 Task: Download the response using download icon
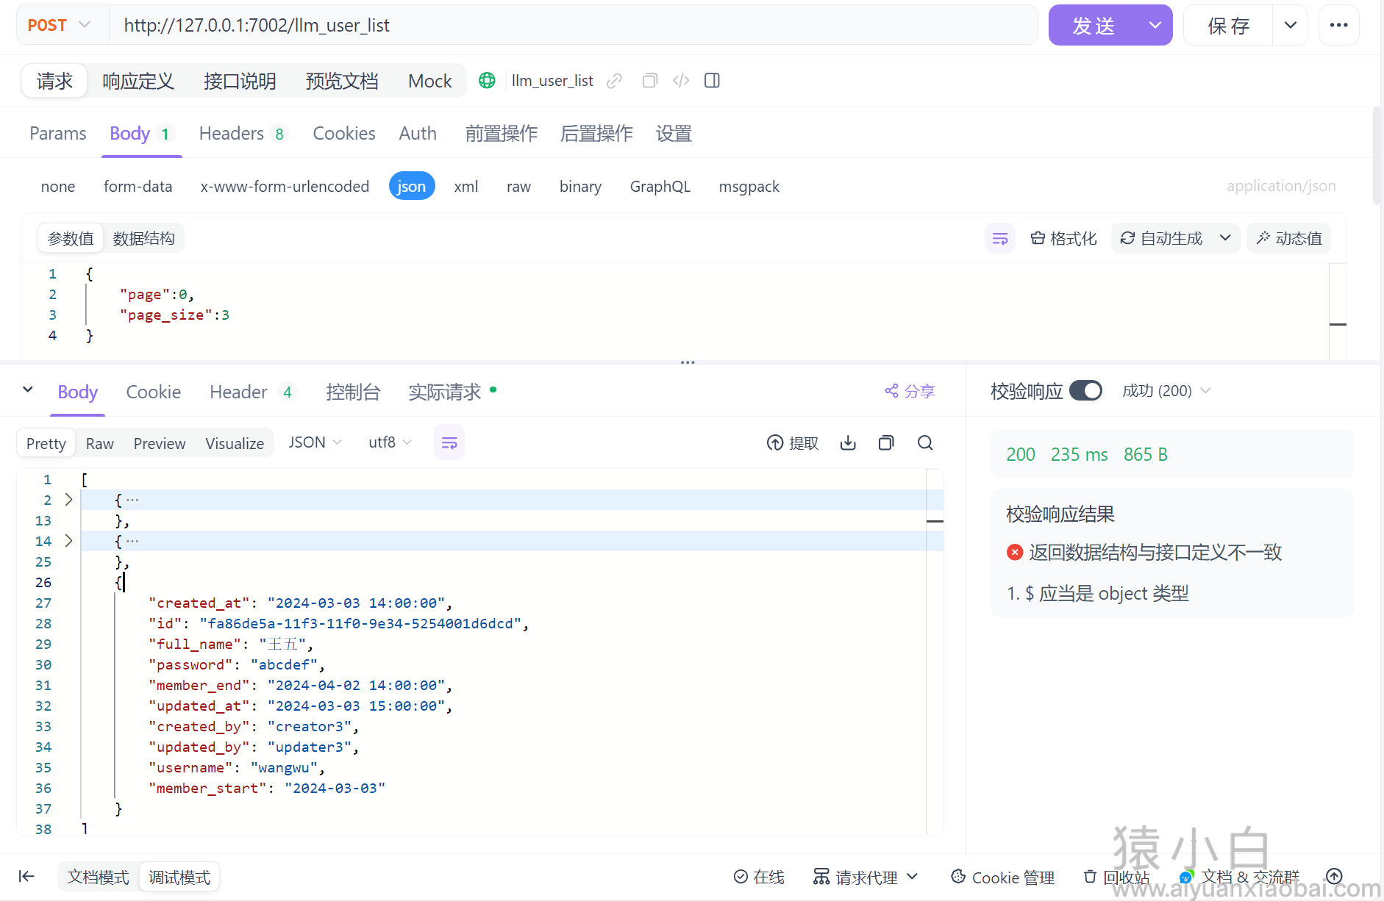[x=848, y=442]
